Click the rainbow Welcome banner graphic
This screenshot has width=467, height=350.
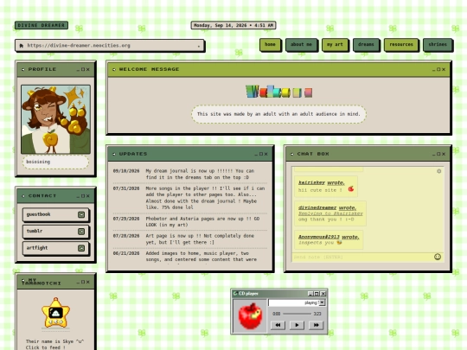tap(279, 92)
